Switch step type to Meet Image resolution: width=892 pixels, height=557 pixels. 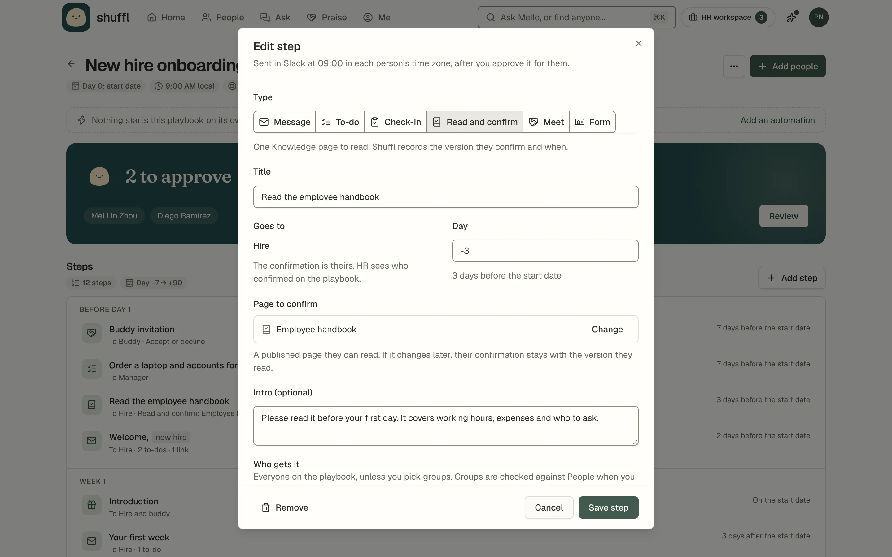[x=546, y=122]
